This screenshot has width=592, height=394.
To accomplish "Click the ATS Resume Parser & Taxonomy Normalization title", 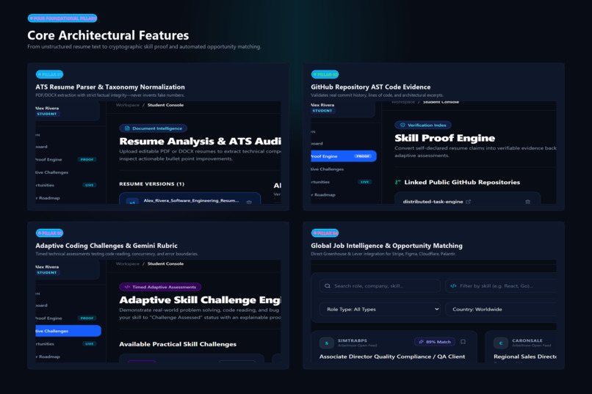I will (x=110, y=87).
